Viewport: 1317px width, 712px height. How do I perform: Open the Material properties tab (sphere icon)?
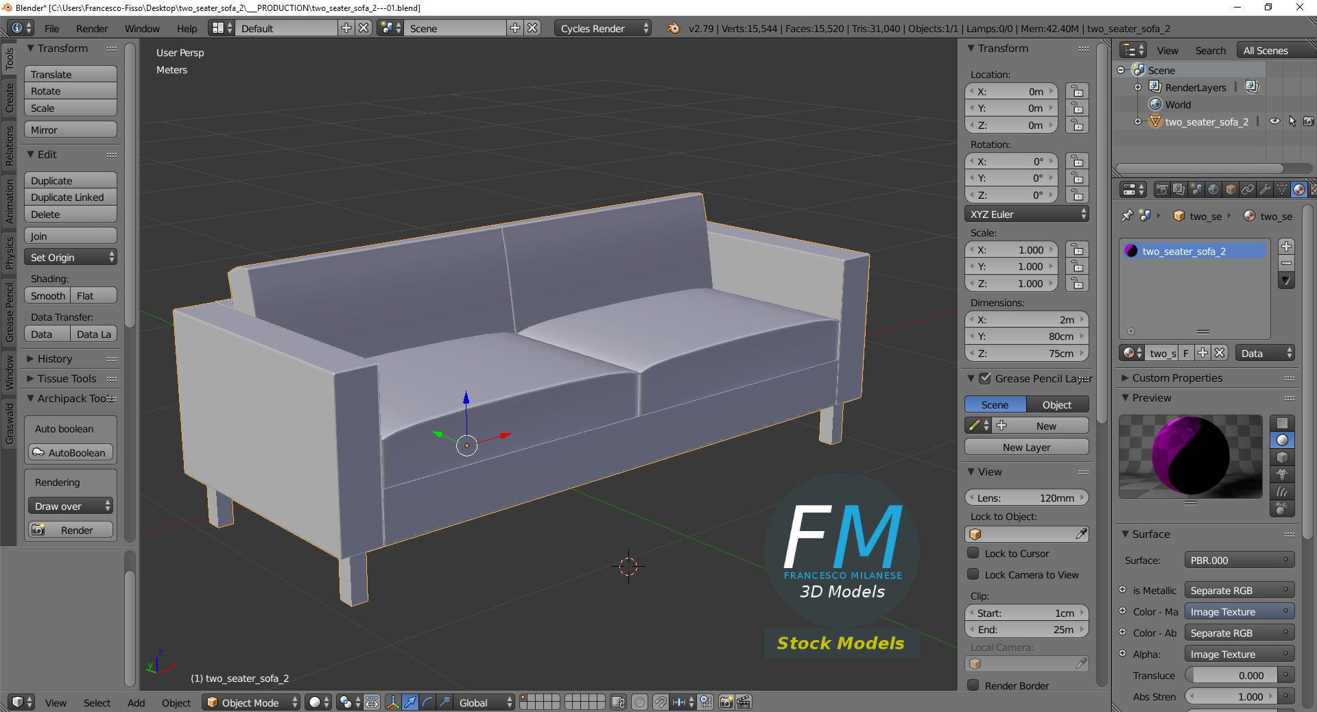point(1298,190)
